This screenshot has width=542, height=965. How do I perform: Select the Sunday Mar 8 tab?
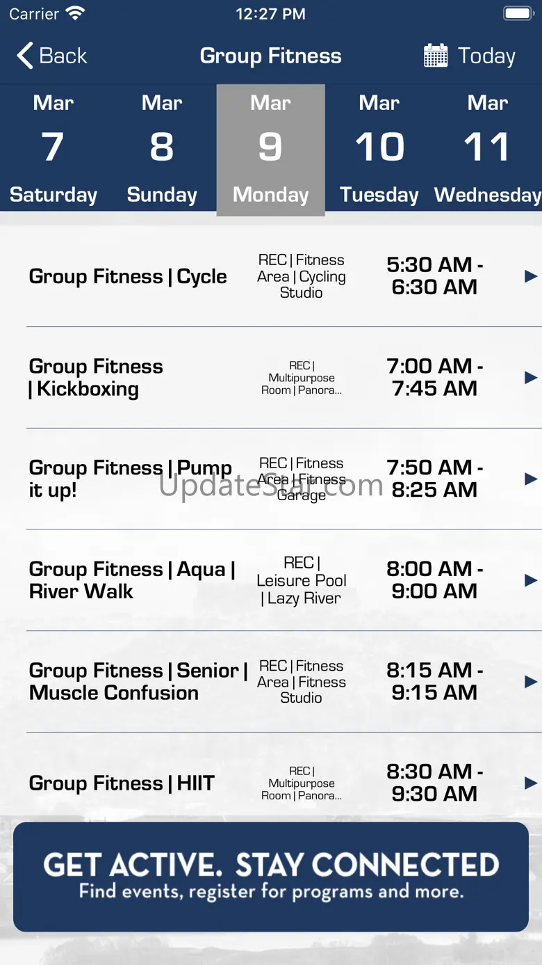(162, 149)
